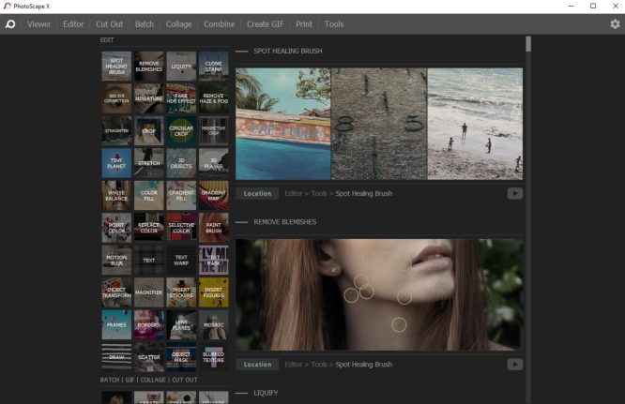Open the Fake HDR Effect tile
This screenshot has height=404, width=625.
click(181, 98)
